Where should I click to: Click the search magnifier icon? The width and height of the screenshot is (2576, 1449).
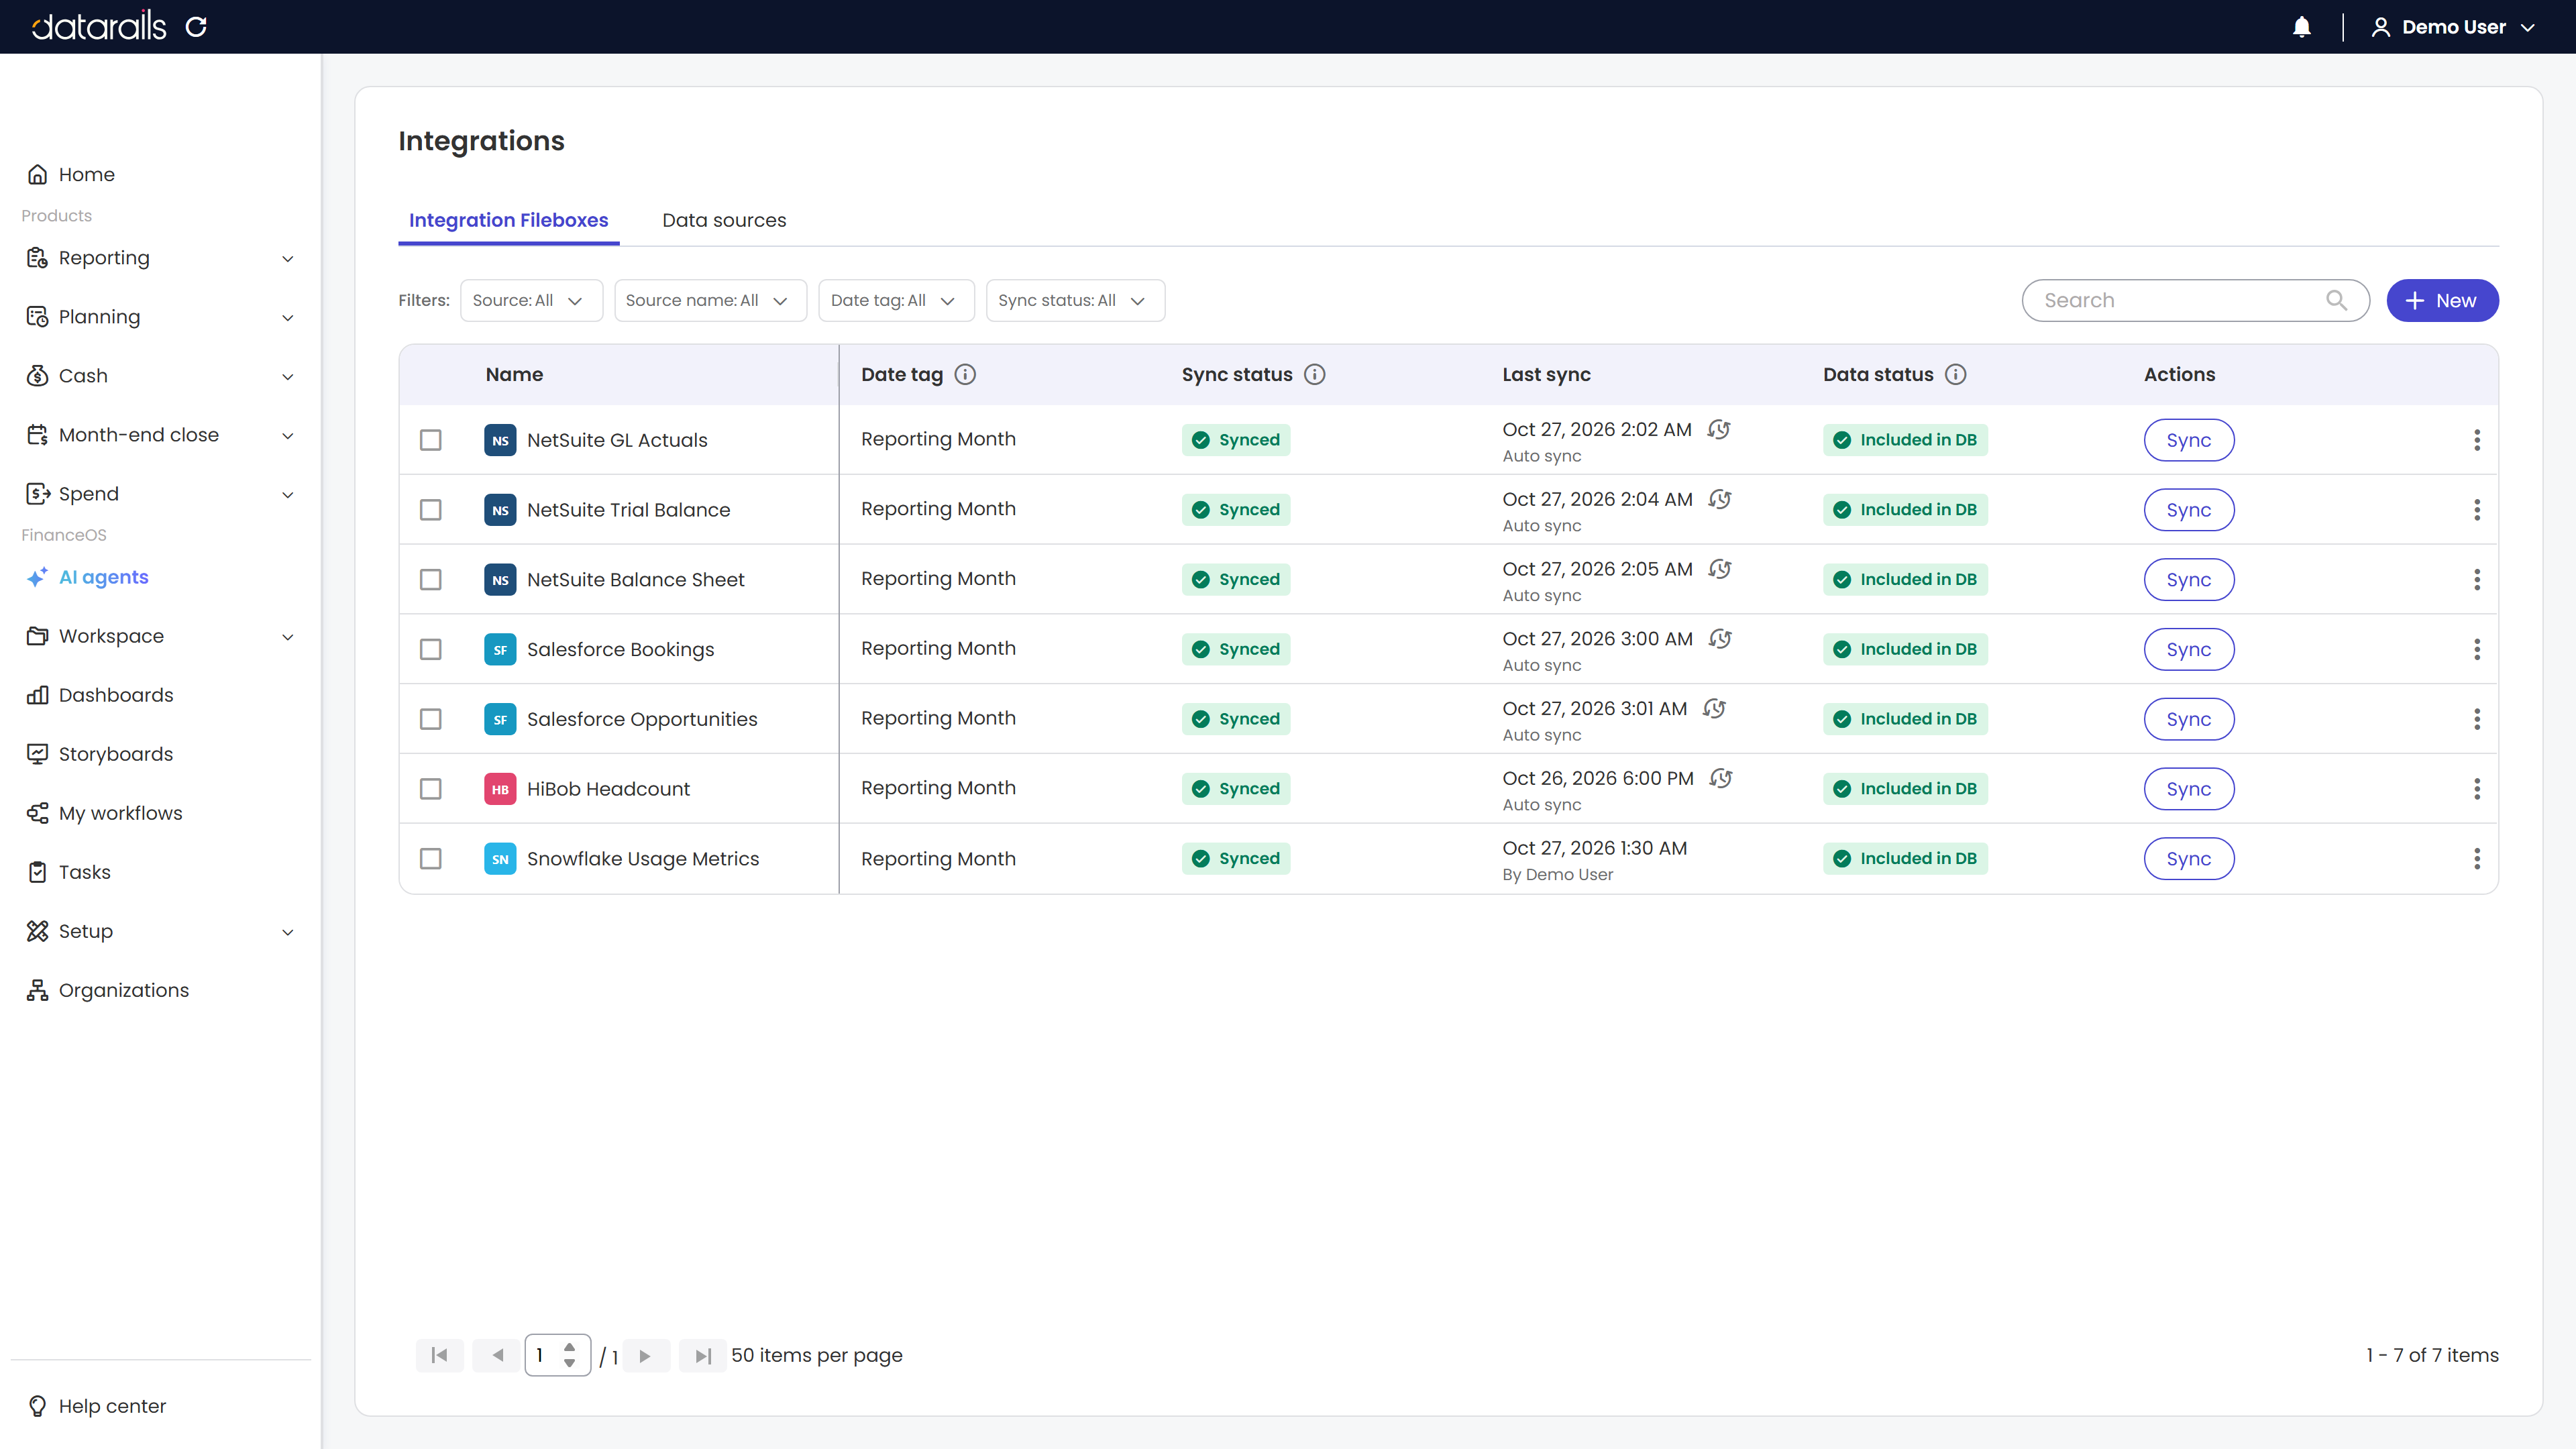[2336, 300]
